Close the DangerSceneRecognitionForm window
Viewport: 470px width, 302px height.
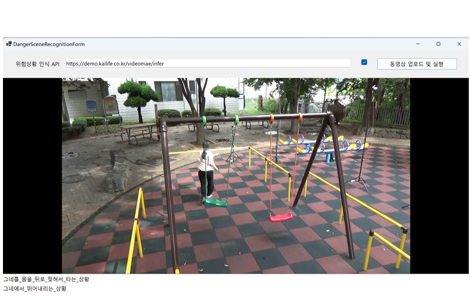point(459,44)
